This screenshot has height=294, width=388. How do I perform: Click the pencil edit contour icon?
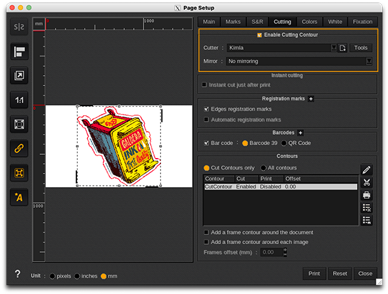[367, 170]
